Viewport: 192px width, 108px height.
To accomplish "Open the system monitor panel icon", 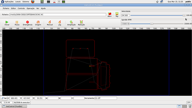I will pyautogui.click(x=64, y=2).
